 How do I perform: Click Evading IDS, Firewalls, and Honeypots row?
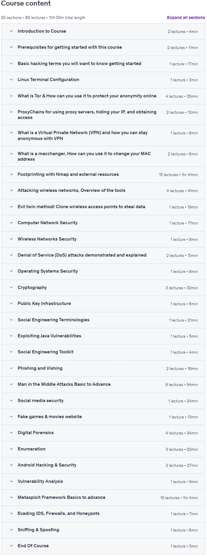[103, 513]
